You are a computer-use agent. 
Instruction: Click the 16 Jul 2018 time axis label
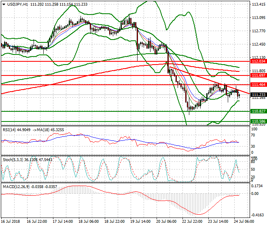[x=10, y=222]
